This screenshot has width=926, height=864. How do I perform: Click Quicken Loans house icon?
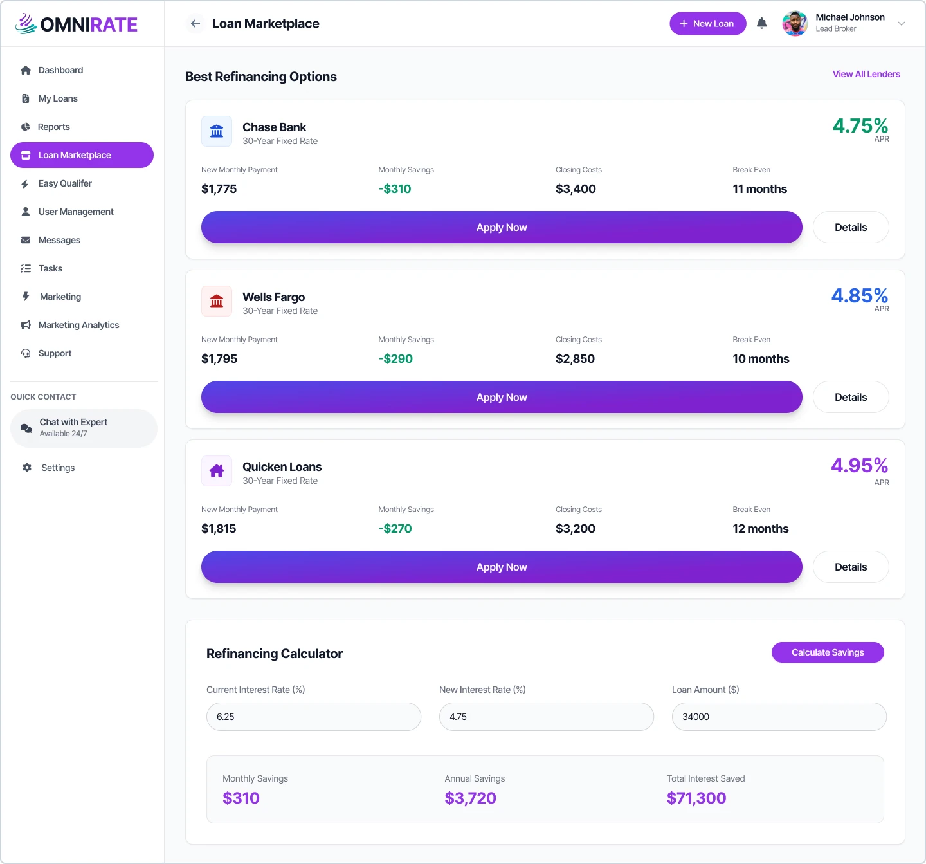217,471
